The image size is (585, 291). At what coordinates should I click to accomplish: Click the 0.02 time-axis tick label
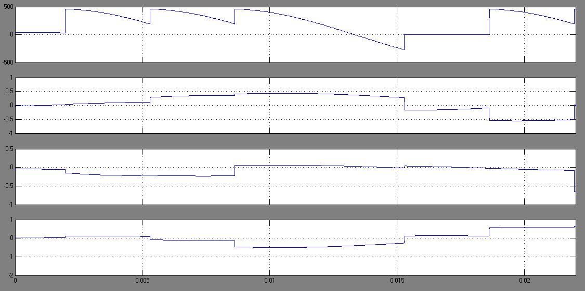pos(524,280)
